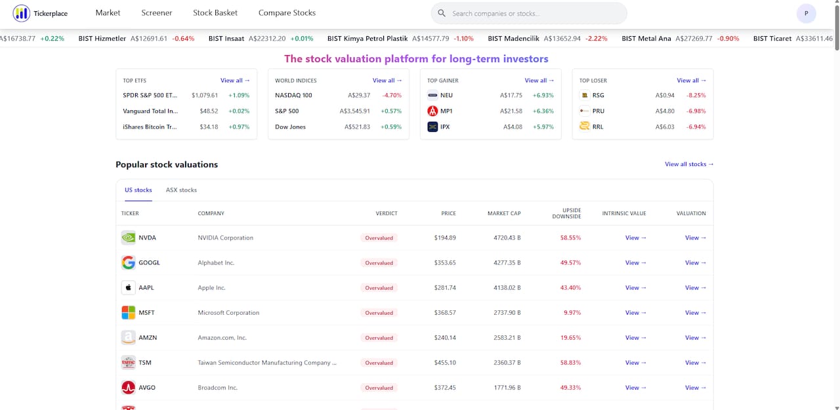840x410 pixels.
Task: Click the search companies input field
Action: click(x=529, y=13)
